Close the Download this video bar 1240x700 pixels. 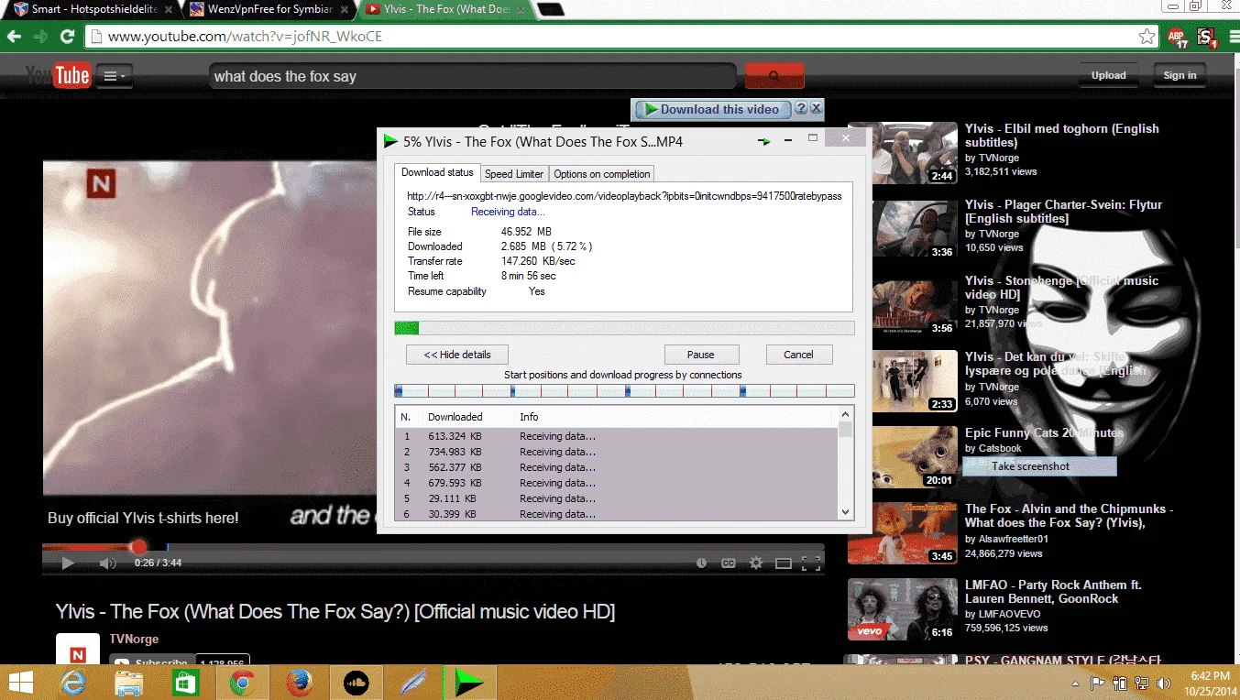coord(816,108)
